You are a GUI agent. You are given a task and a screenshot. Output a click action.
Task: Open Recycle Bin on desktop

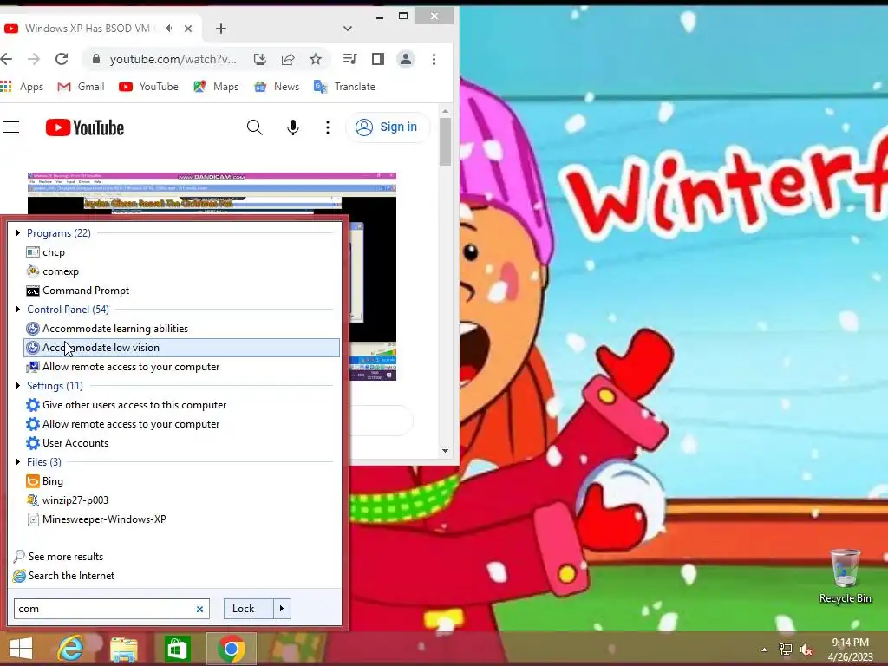tap(845, 576)
